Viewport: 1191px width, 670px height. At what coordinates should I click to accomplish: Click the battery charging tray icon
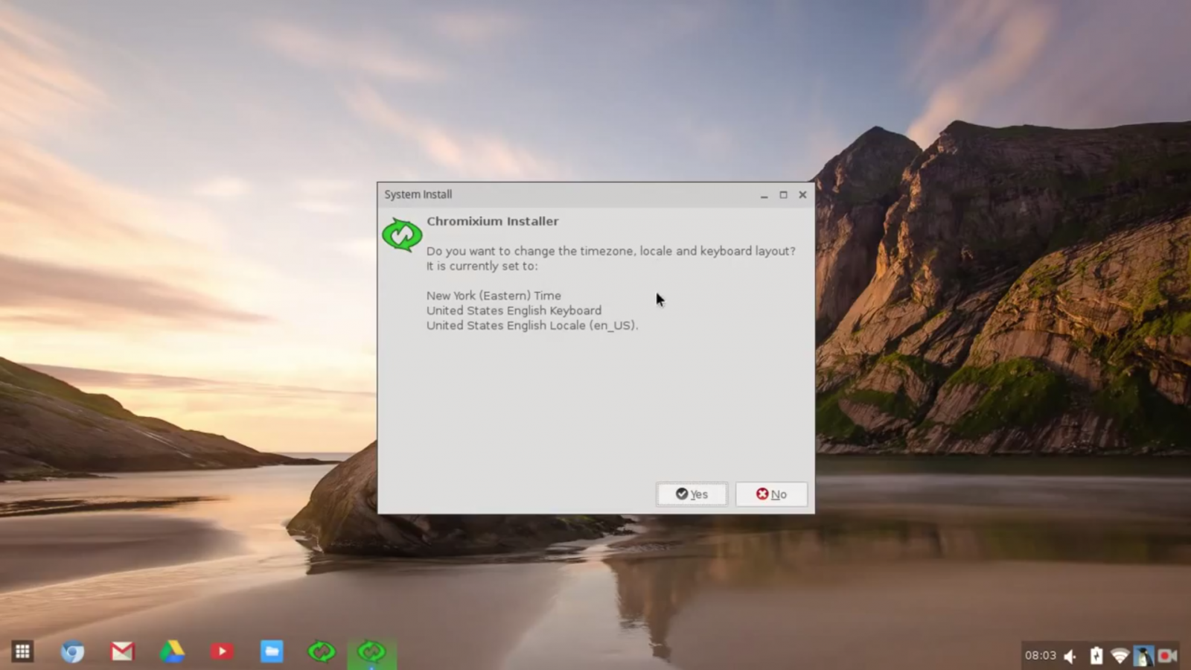(1096, 655)
